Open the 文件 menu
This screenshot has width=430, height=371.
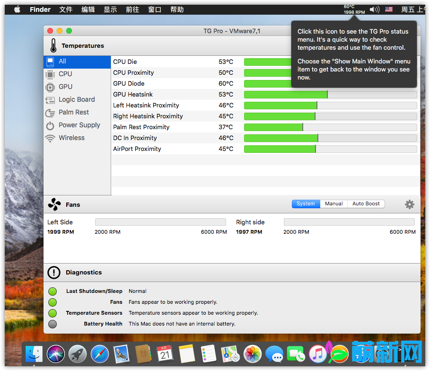[x=66, y=9]
